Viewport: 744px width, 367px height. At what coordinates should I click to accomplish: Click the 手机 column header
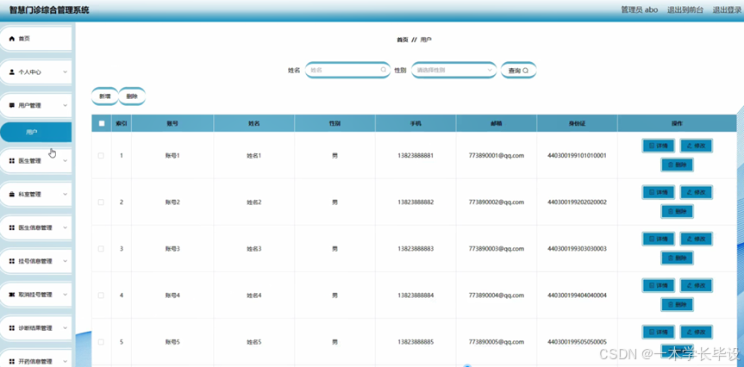pyautogui.click(x=416, y=123)
